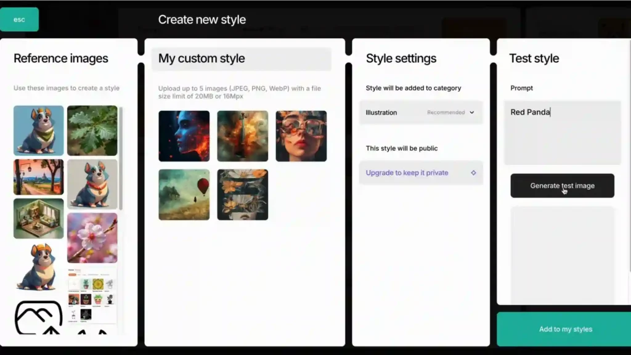Select the blue-lit portrait in My custom style
This screenshot has height=355, width=631.
coord(184,136)
